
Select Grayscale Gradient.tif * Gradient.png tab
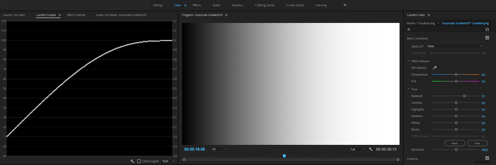click(465, 23)
